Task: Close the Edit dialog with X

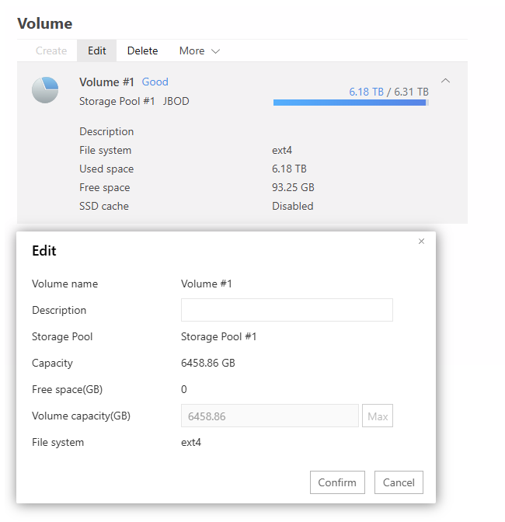Action: (421, 241)
